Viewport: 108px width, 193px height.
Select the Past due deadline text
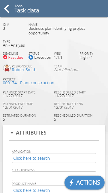pos(16,58)
